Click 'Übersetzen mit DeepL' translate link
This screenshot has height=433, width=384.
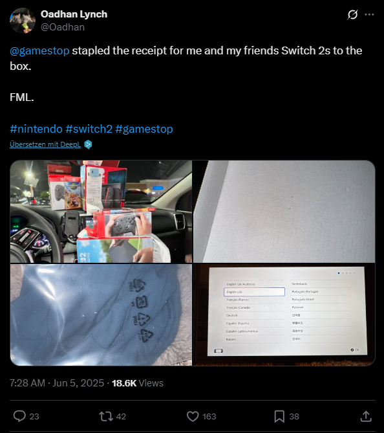[45, 144]
